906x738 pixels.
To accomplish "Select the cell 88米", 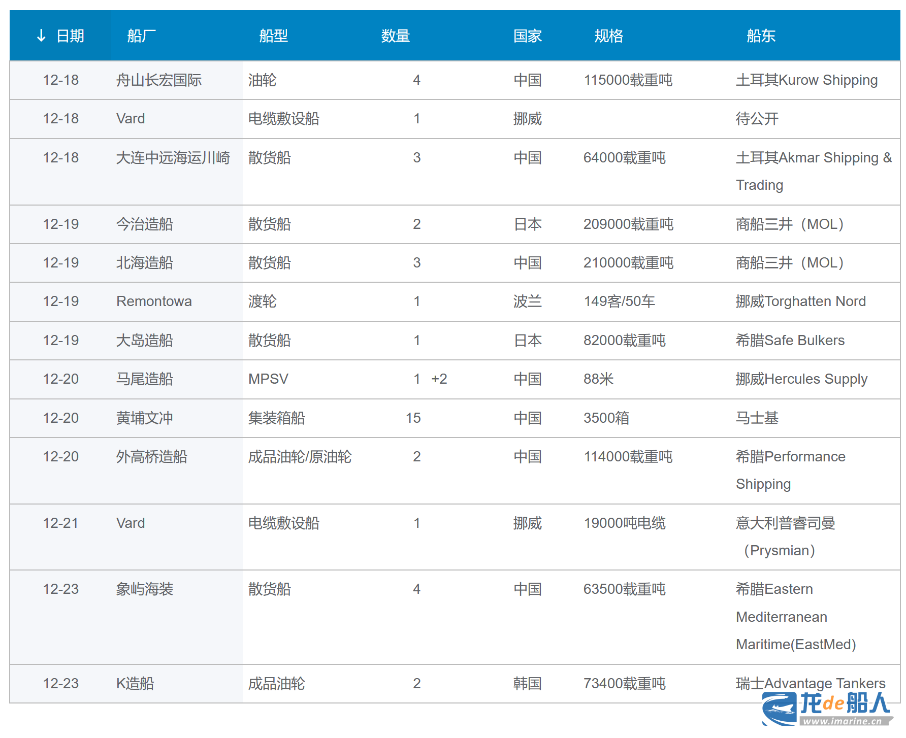I will click(x=599, y=379).
